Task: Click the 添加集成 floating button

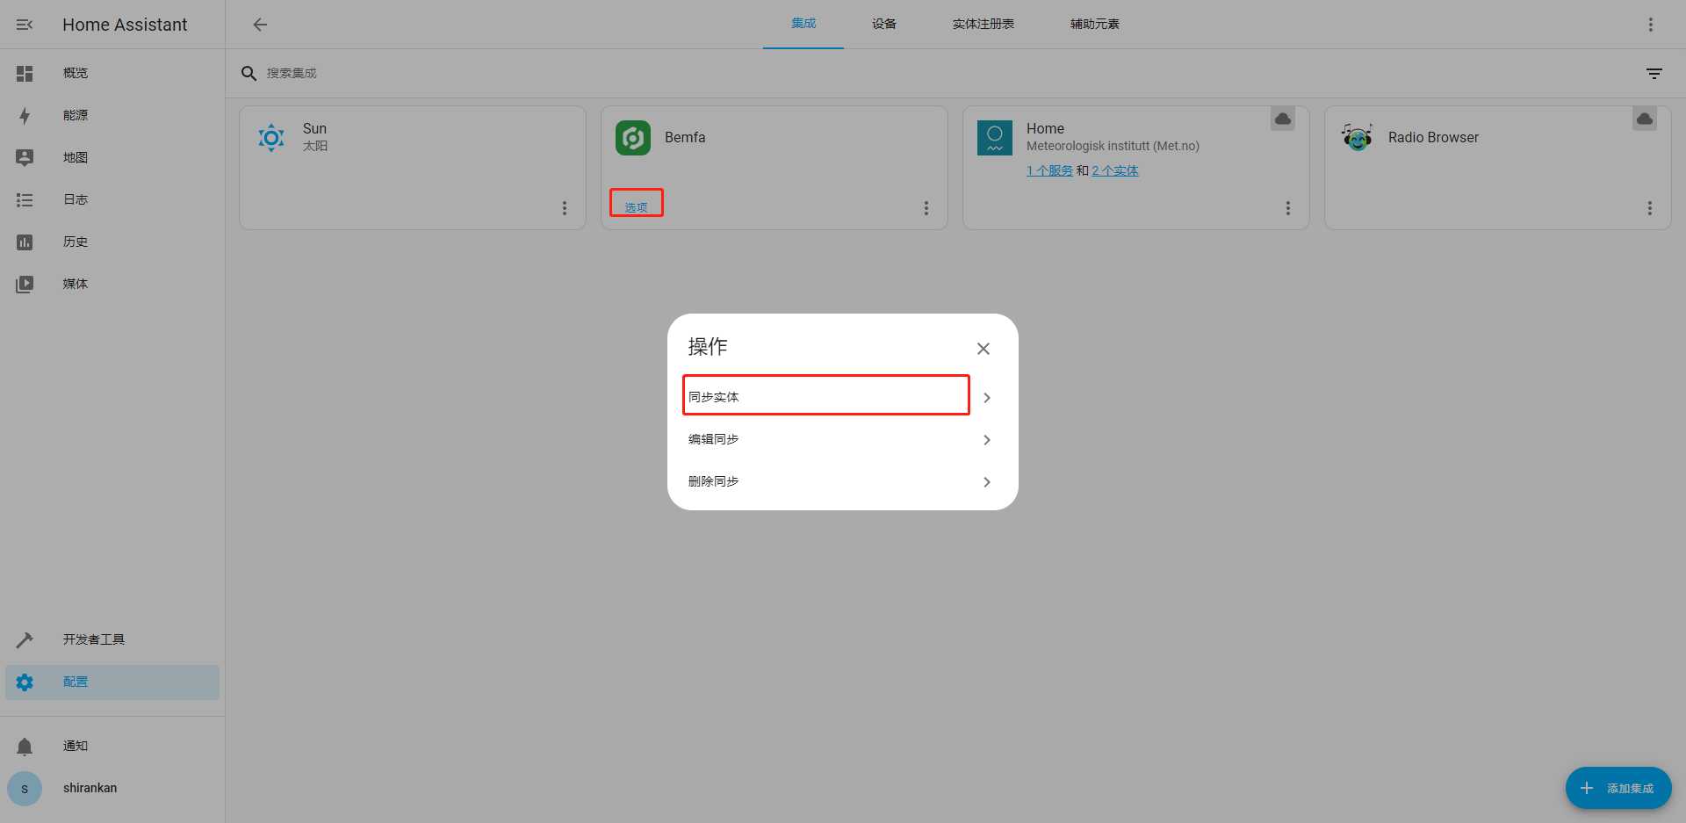Action: click(1618, 788)
